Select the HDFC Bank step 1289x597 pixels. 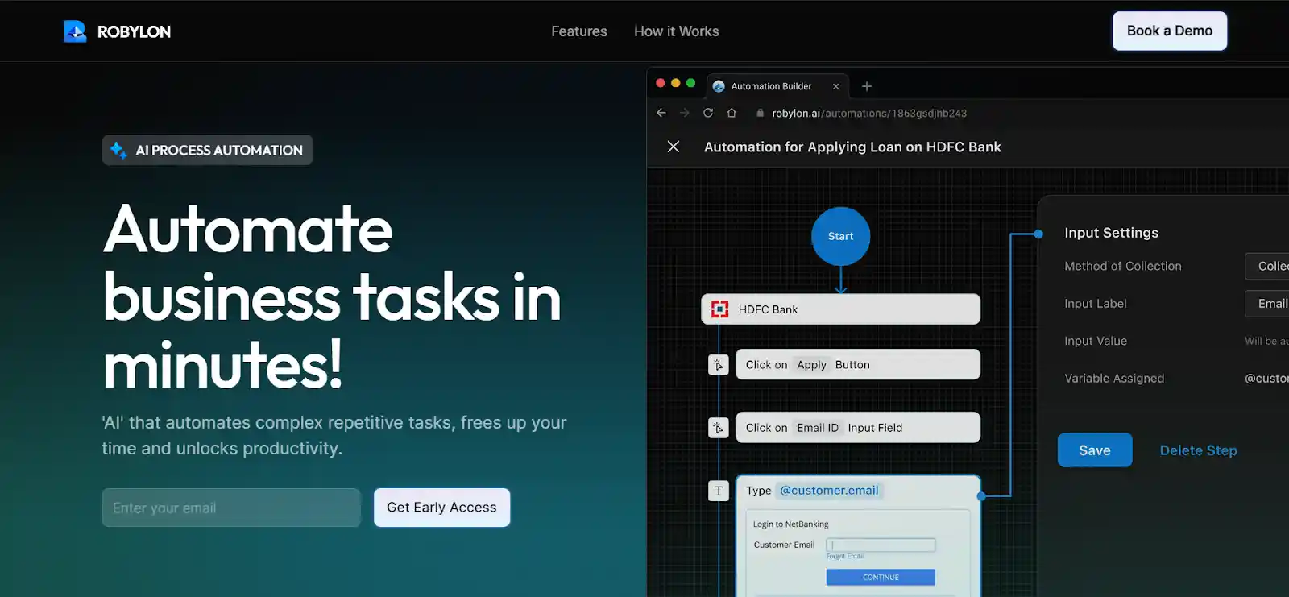point(840,309)
